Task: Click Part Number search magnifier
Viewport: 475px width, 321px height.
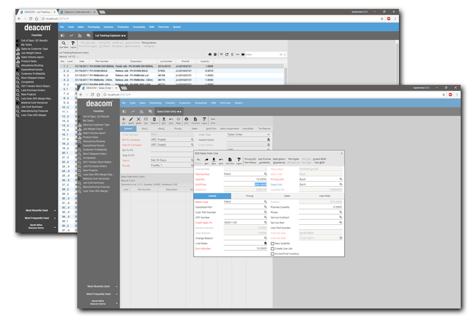Action: pyautogui.click(x=265, y=174)
